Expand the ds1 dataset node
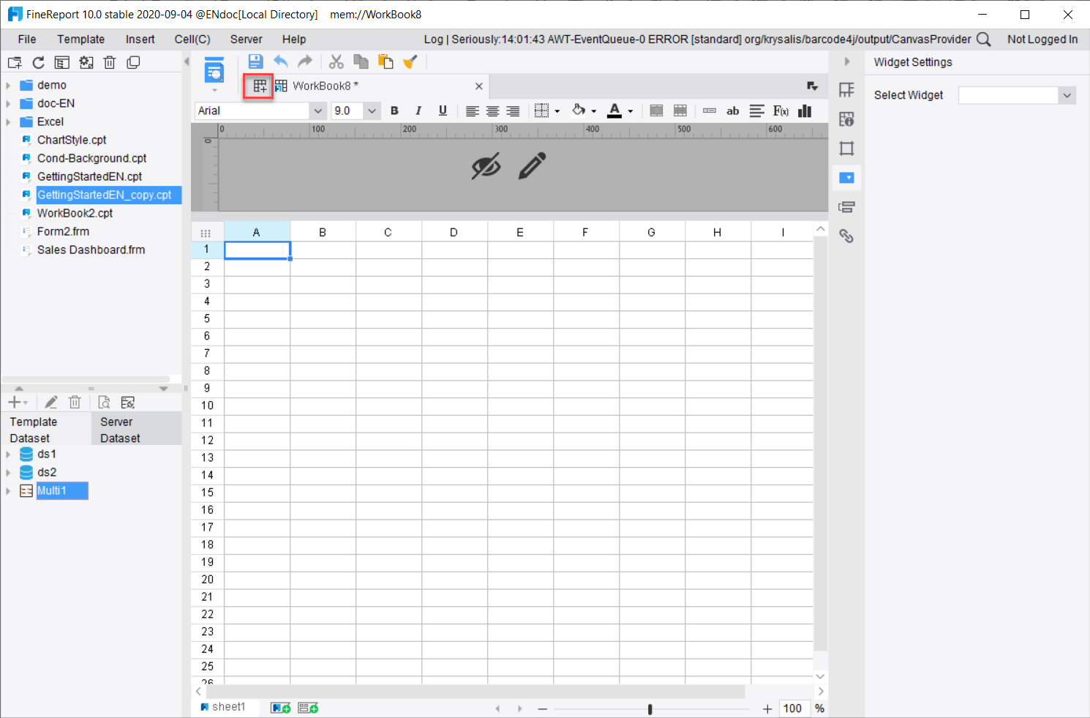This screenshot has height=718, width=1090. click(x=8, y=455)
